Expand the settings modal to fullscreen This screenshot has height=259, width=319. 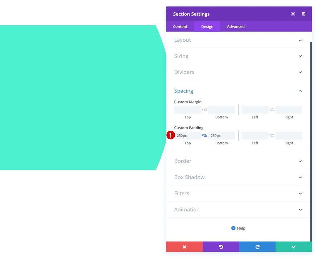click(x=293, y=14)
